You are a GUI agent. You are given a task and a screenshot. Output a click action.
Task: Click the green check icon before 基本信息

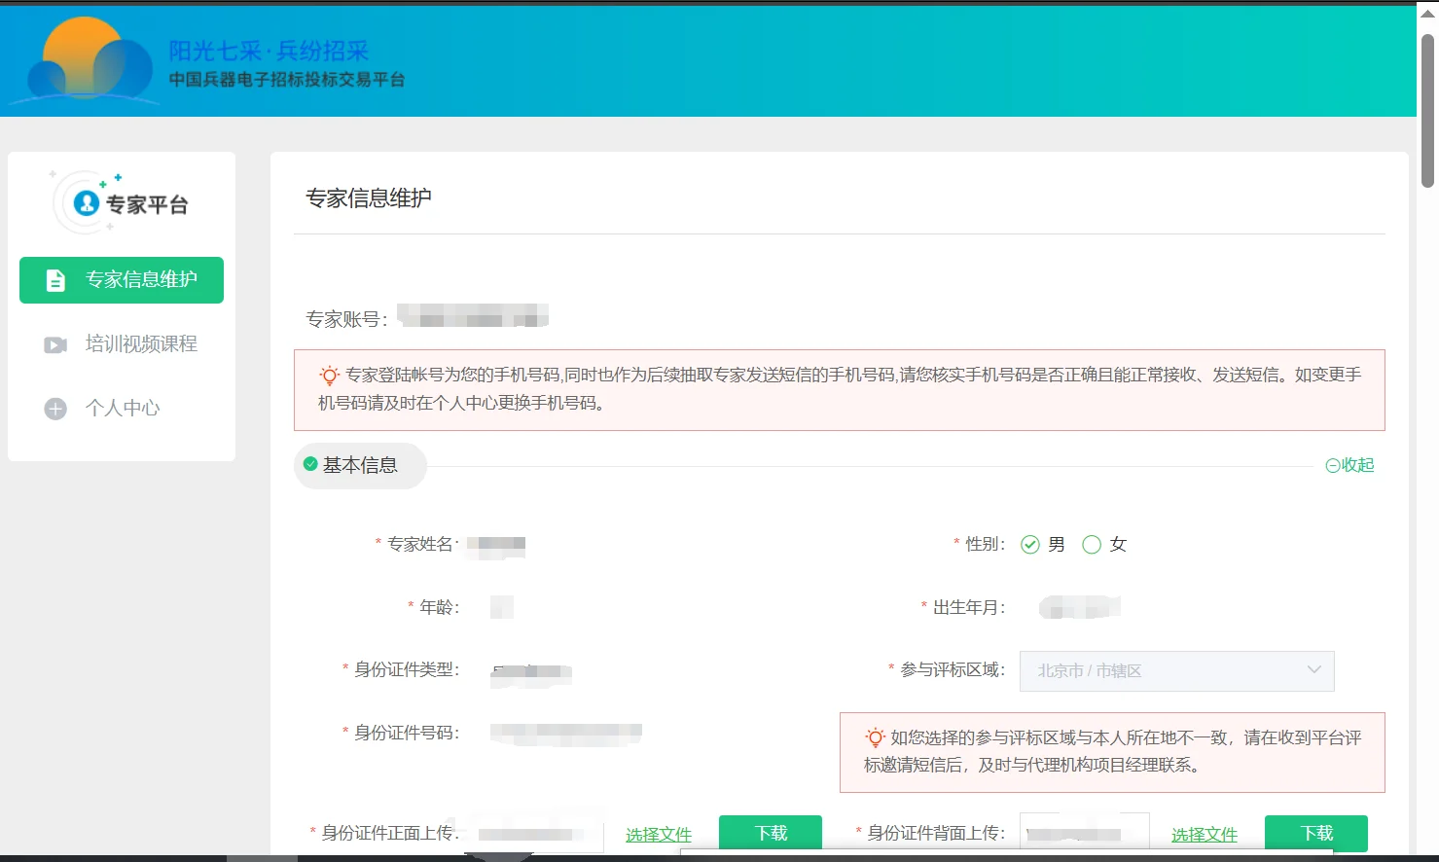pyautogui.click(x=311, y=465)
